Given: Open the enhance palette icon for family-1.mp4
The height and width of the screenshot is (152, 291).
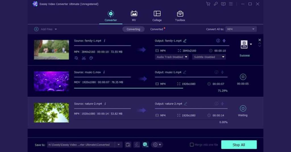Looking at the screenshot, I should click(x=91, y=58).
